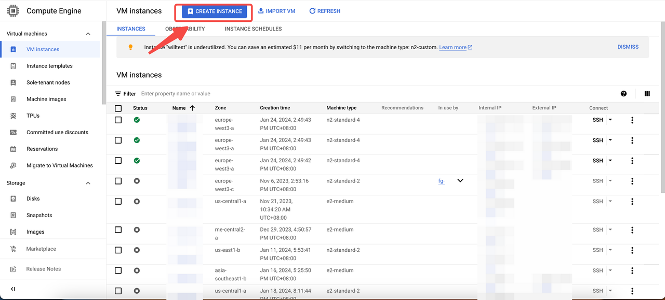The image size is (665, 300).
Task: Toggle the select-all checkbox in table header
Action: (x=118, y=108)
